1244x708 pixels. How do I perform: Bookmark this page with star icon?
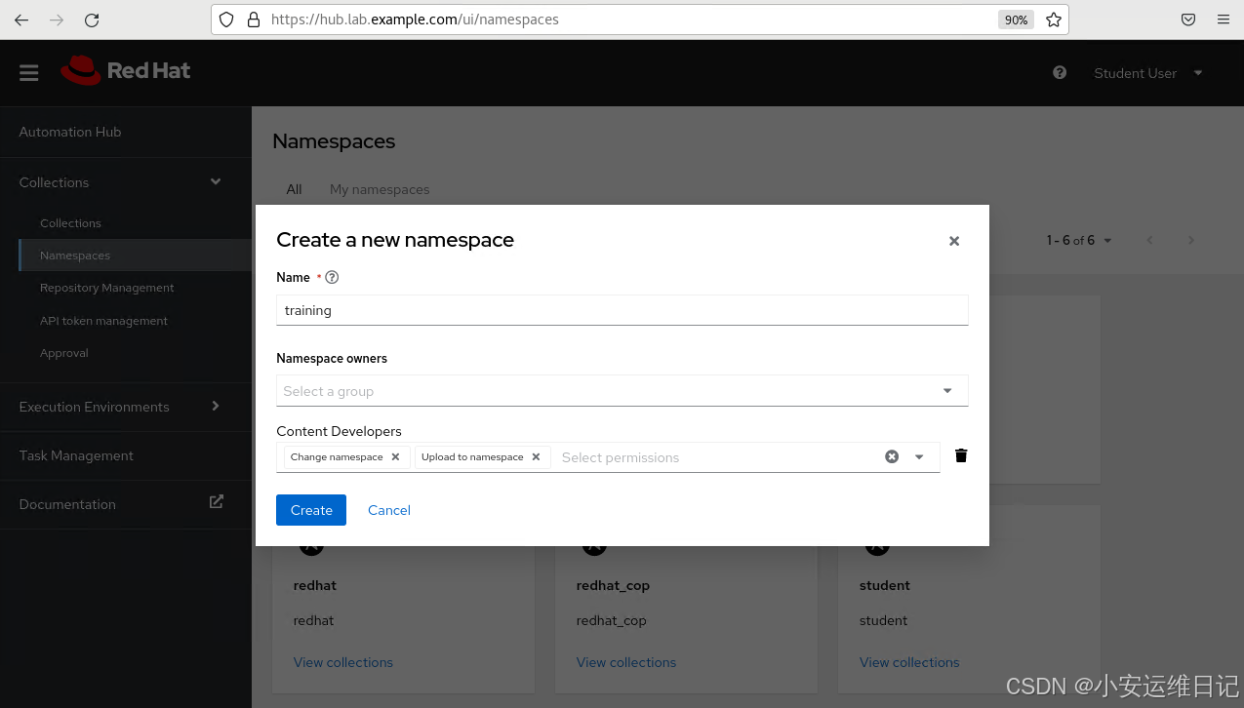1054,20
